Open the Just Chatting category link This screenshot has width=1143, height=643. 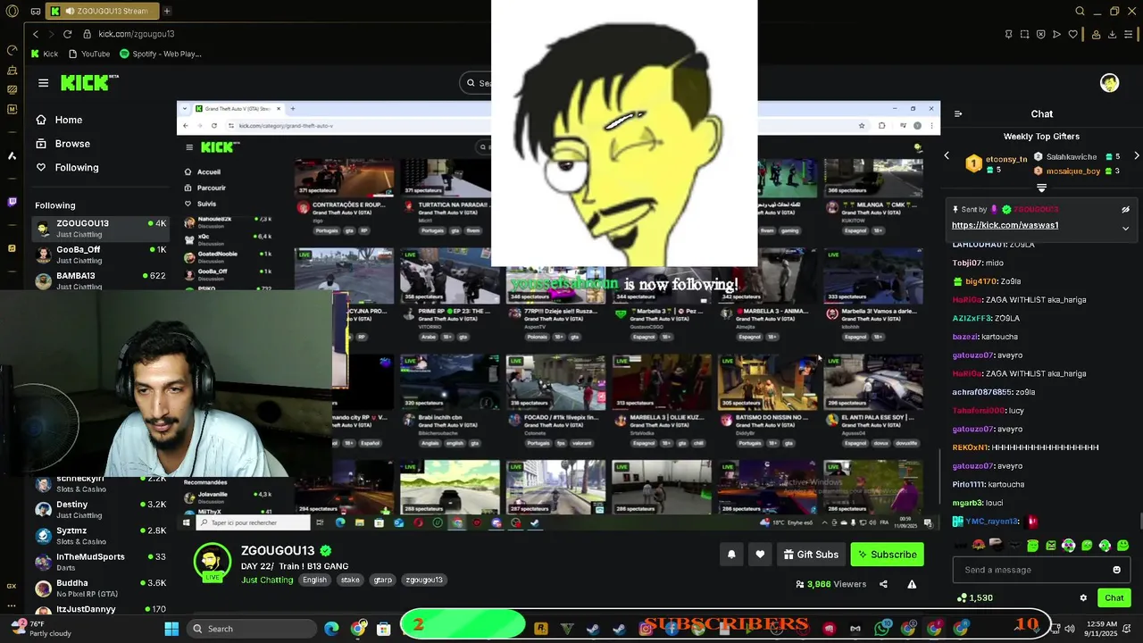[x=267, y=580]
